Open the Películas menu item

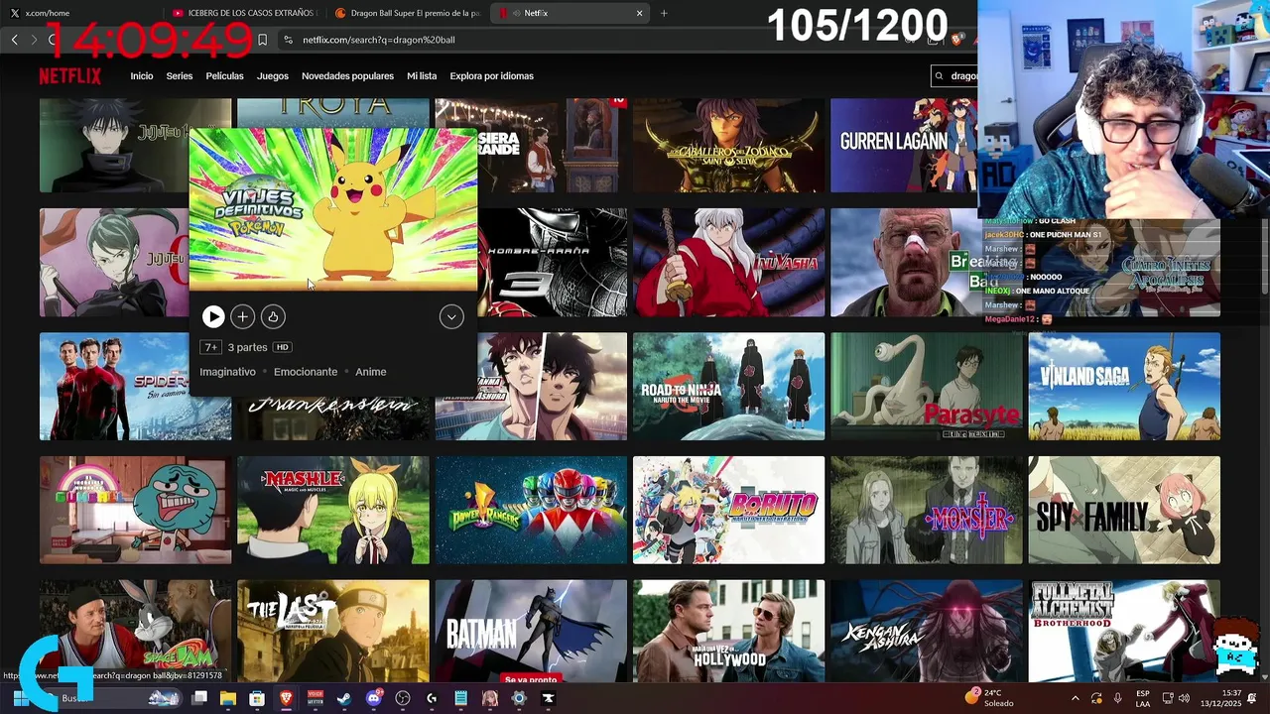click(x=224, y=76)
